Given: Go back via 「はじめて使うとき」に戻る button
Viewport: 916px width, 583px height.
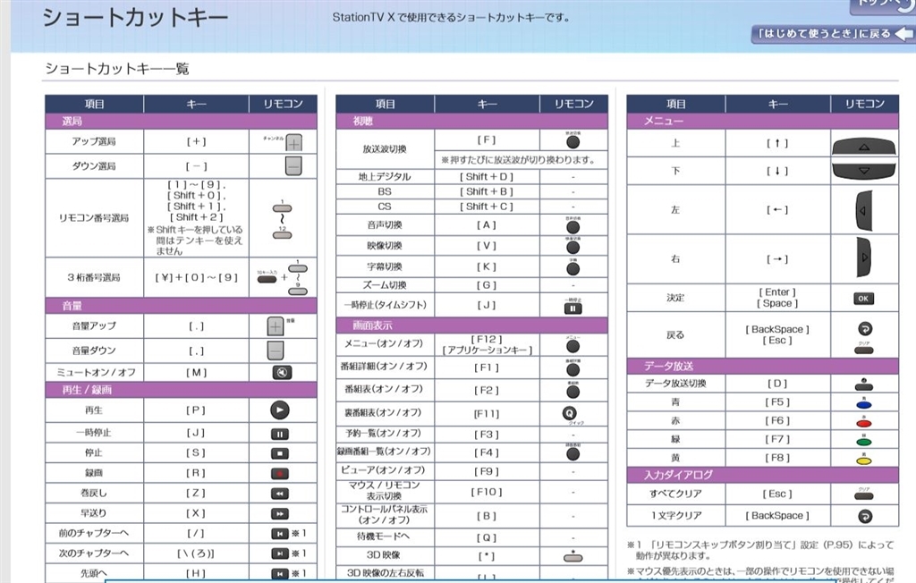Looking at the screenshot, I should [x=832, y=34].
